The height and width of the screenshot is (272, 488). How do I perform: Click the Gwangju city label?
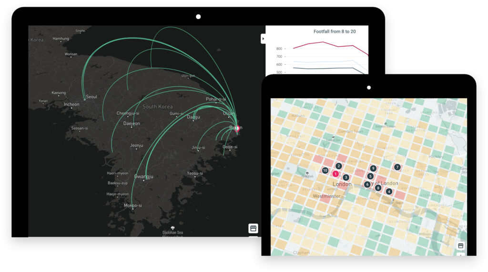click(x=143, y=176)
